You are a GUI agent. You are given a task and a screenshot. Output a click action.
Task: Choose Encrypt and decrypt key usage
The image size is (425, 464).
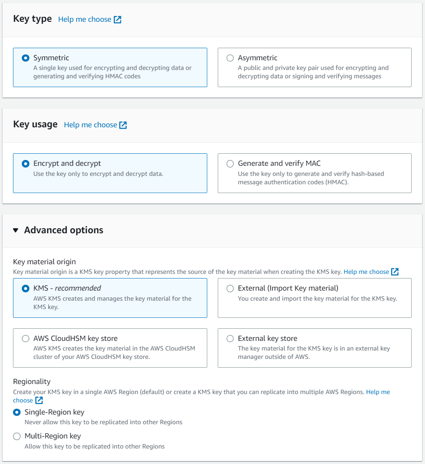26,164
